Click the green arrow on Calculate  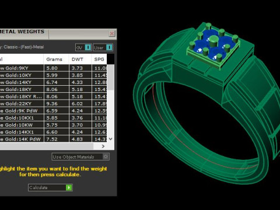69,187
